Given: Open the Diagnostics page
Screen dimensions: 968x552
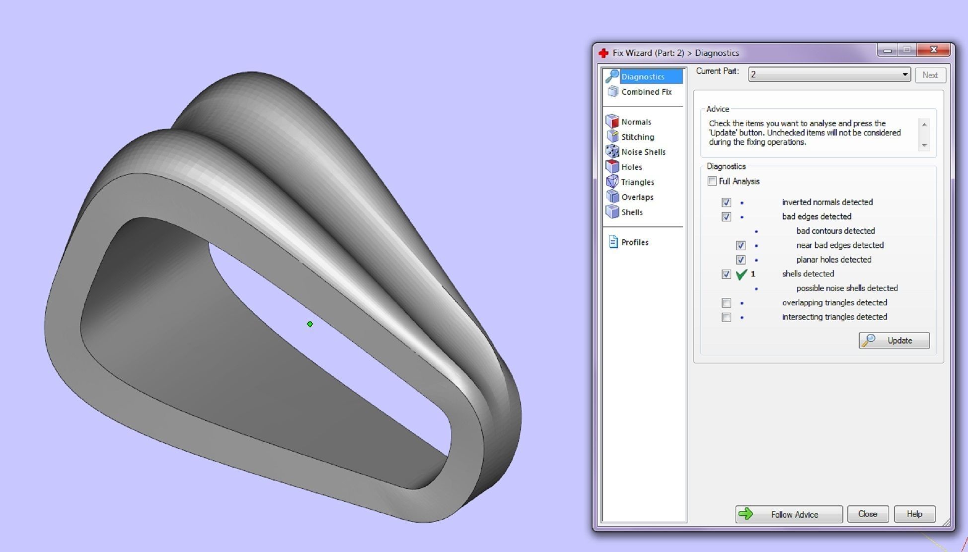Looking at the screenshot, I should tap(644, 76).
